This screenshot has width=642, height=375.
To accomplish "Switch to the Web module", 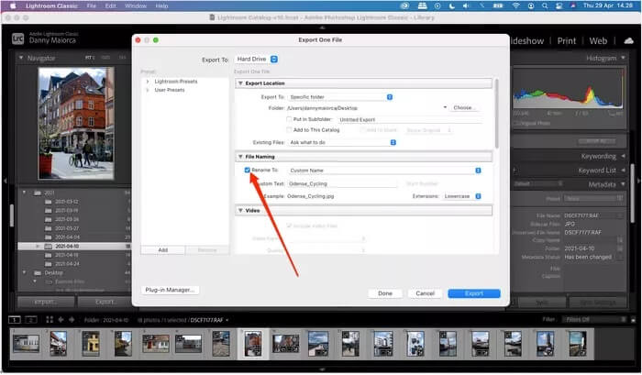I will point(598,41).
